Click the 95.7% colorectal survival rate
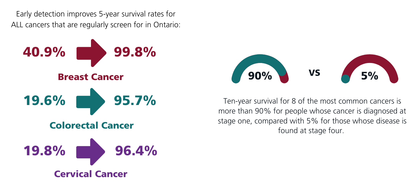 click(x=135, y=101)
